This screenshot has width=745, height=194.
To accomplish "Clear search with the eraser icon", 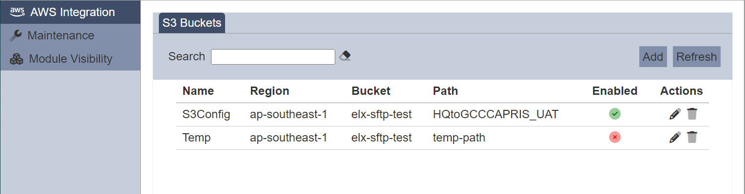I will (x=345, y=56).
